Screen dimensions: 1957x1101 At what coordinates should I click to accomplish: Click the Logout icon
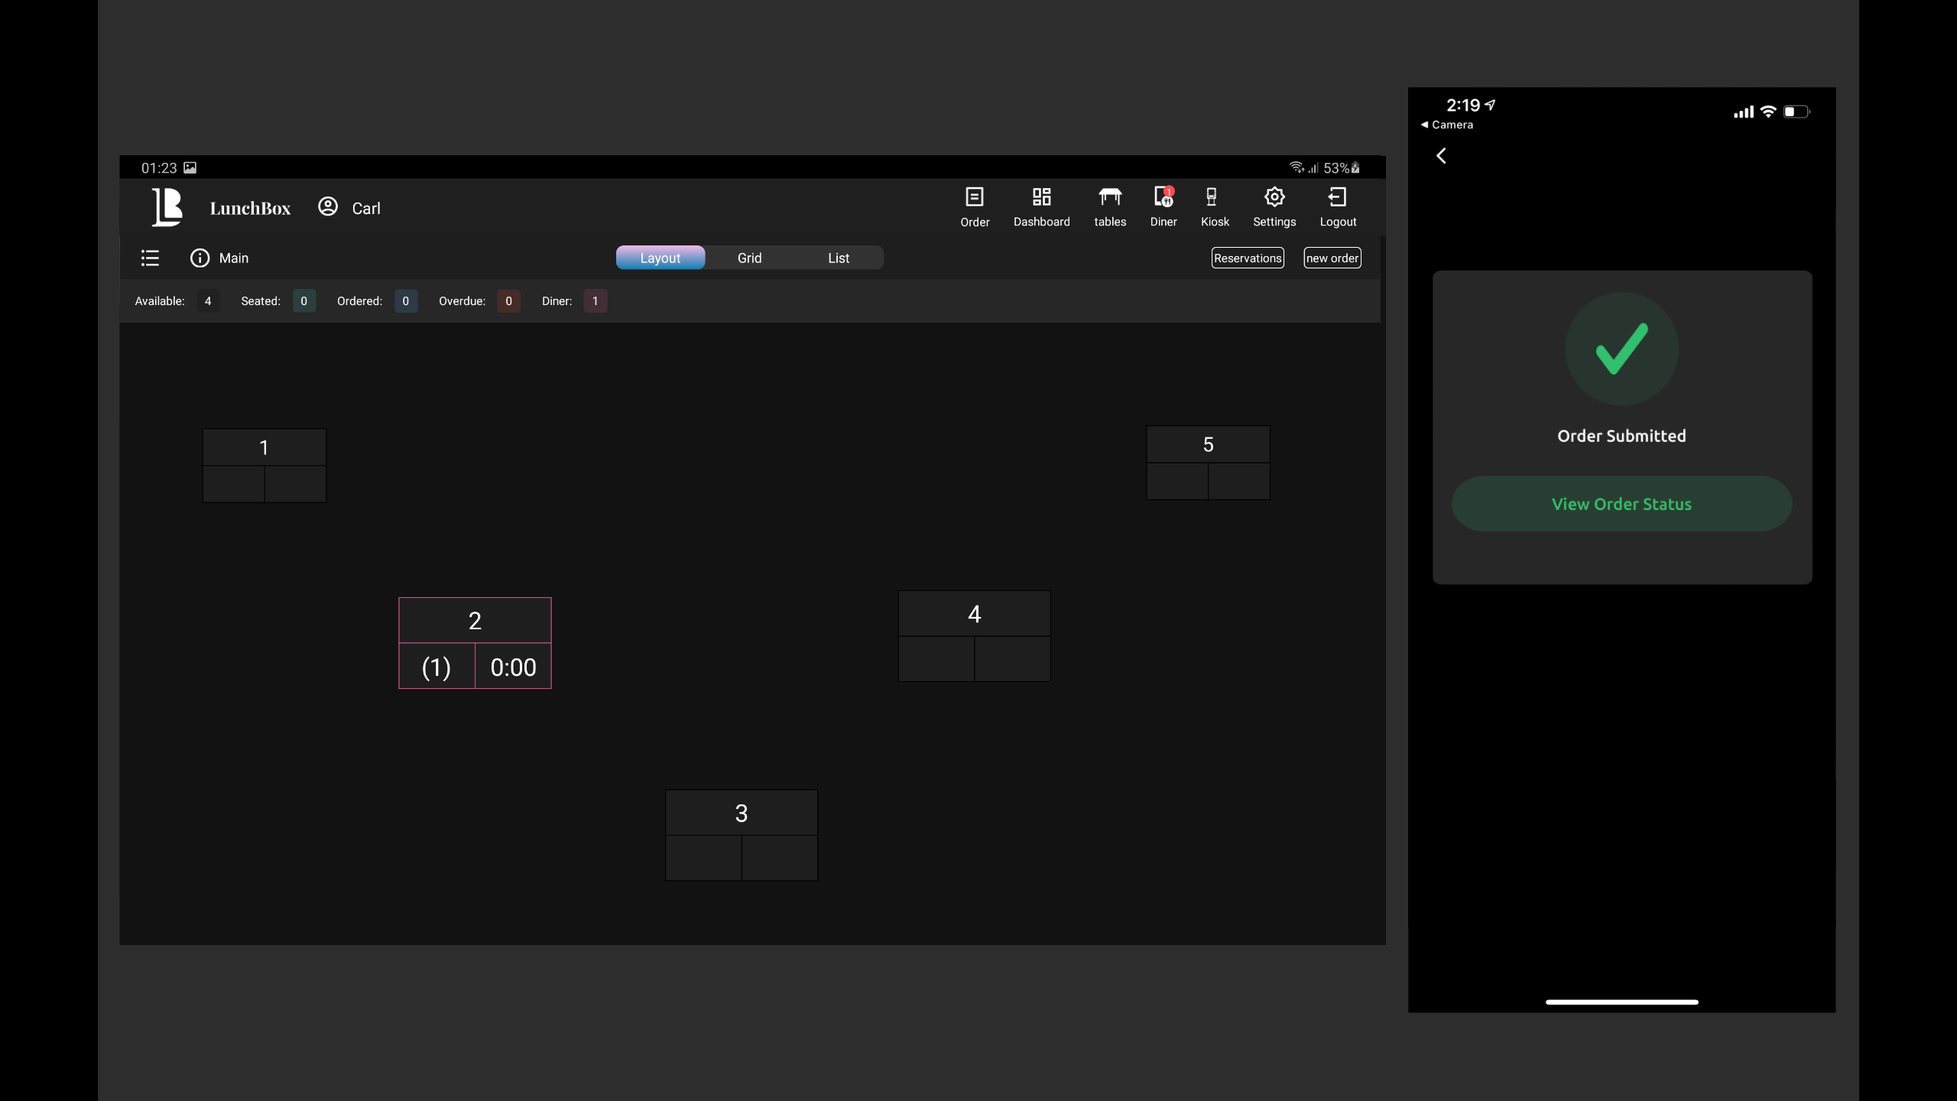coord(1337,206)
